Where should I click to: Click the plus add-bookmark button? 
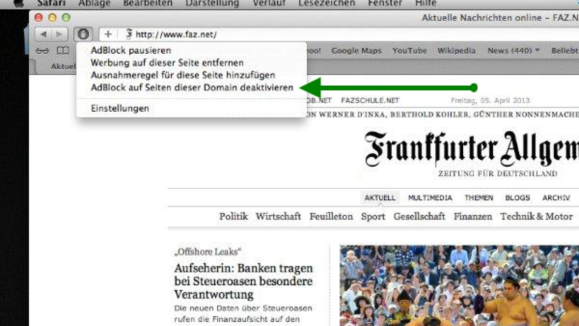click(108, 34)
